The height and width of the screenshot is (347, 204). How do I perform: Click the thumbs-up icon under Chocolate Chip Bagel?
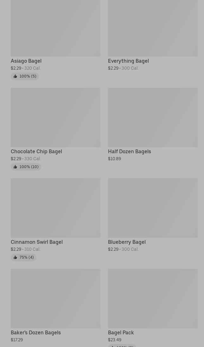point(15,167)
